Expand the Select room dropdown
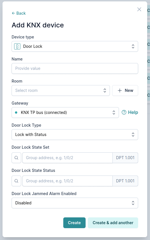 pyautogui.click(x=61, y=90)
